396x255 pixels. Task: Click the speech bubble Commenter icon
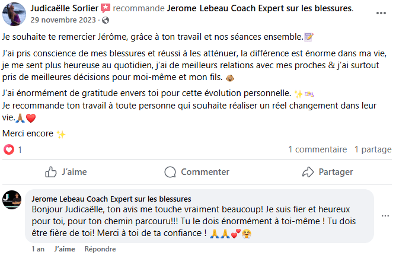coord(170,172)
